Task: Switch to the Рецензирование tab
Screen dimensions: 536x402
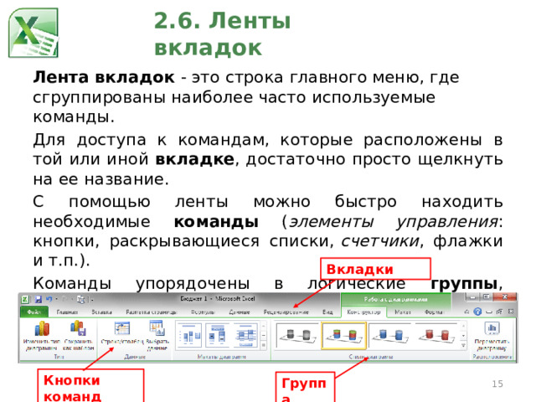Action: pos(286,312)
